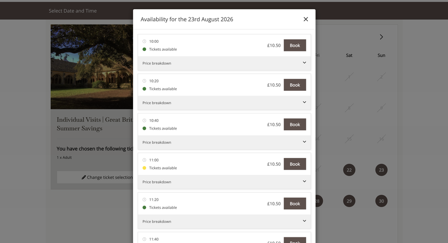The height and width of the screenshot is (243, 448).
Task: Expand Price breakdown for 10:40 slot
Action: coord(224,142)
